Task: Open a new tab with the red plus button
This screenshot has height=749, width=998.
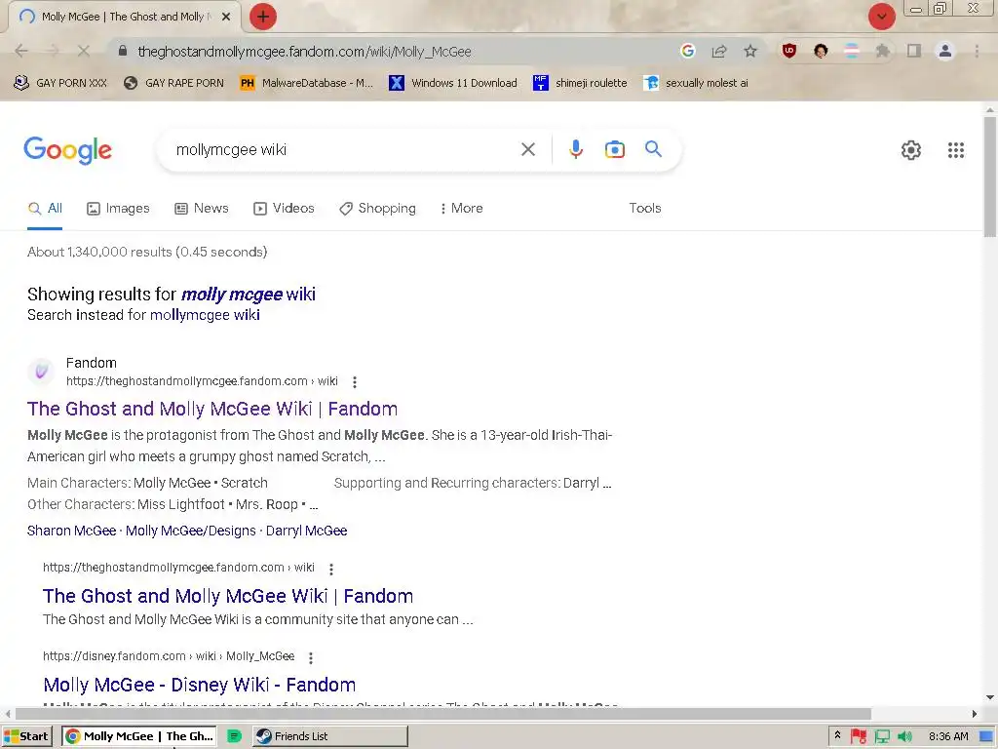Action: pyautogui.click(x=263, y=17)
